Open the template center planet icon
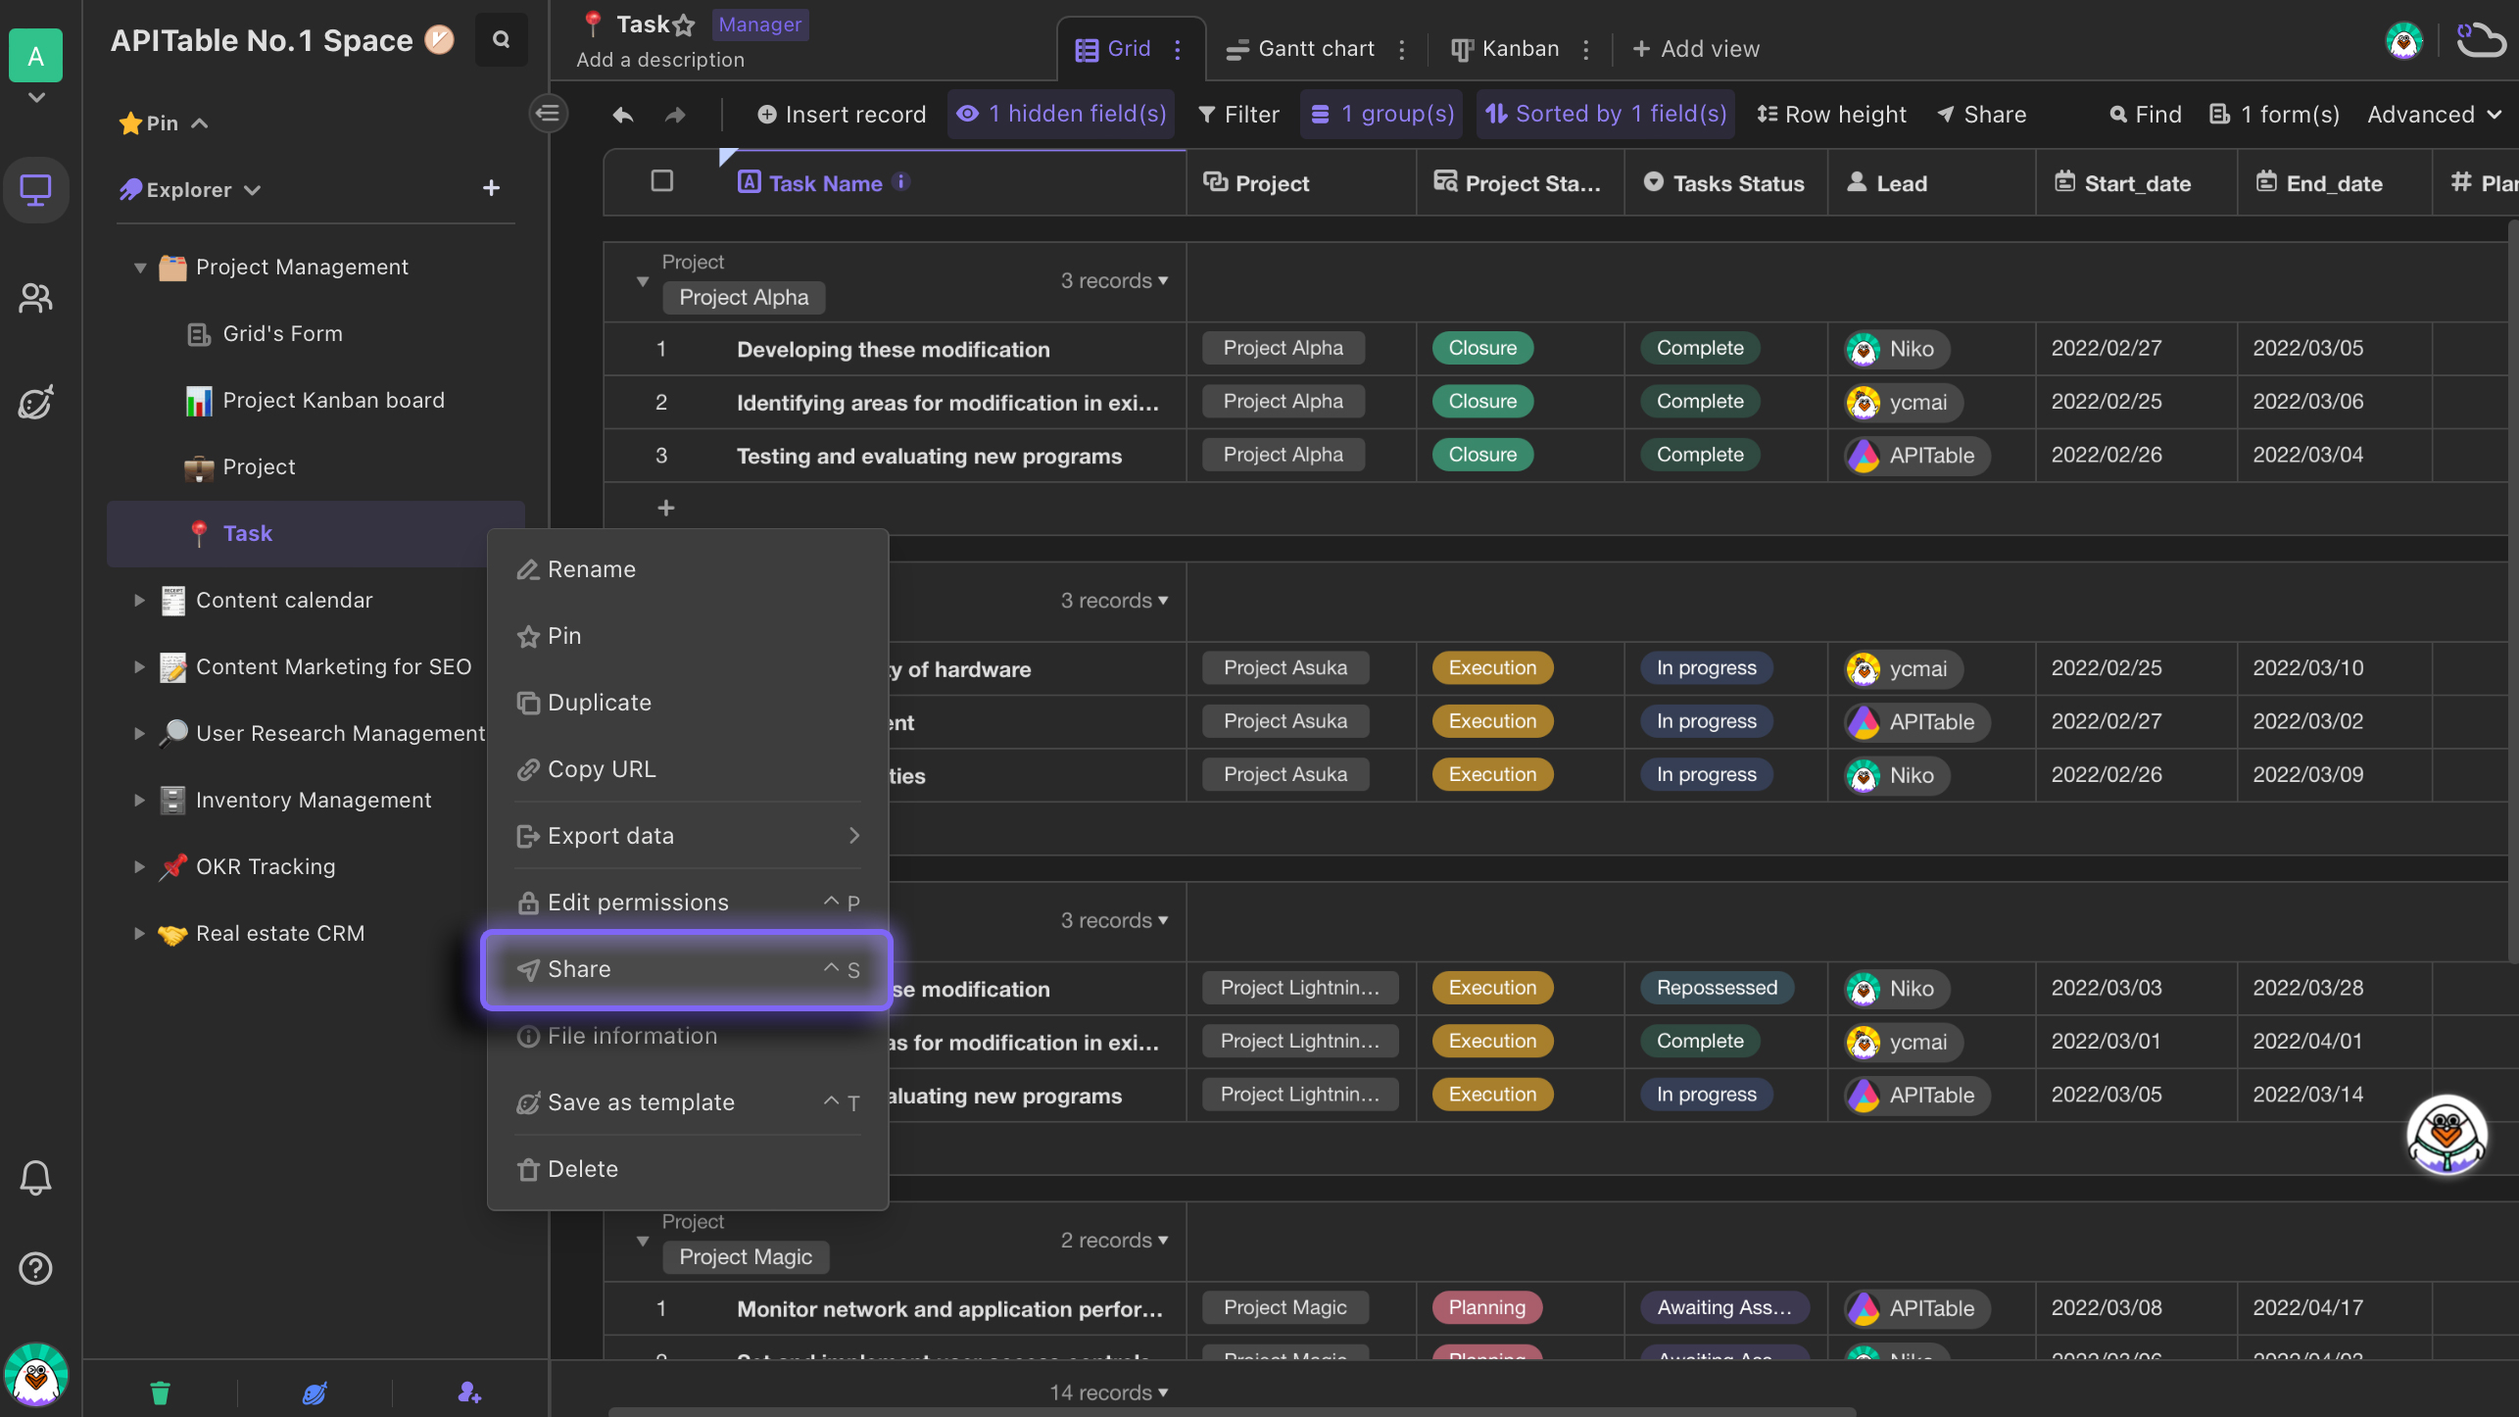2519x1417 pixels. [36, 402]
